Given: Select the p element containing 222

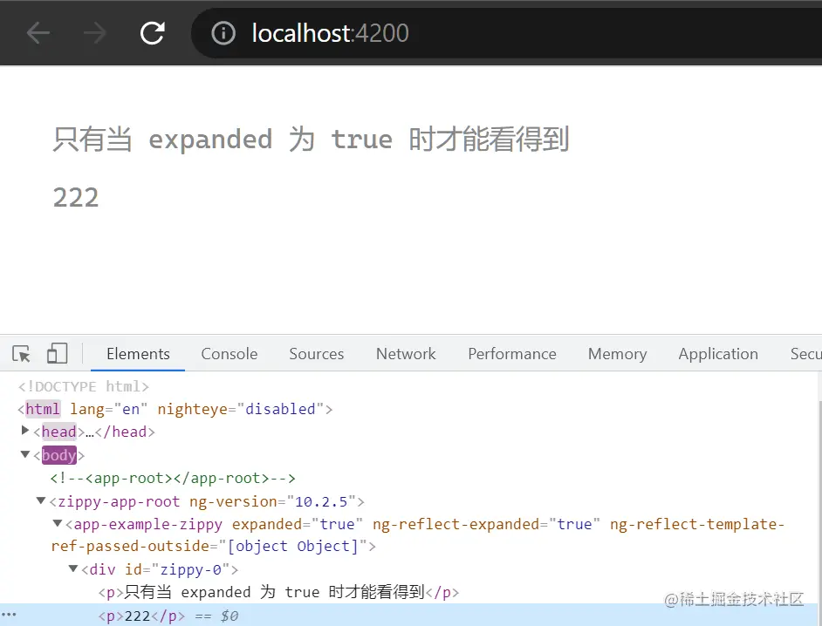Looking at the screenshot, I should tap(141, 616).
